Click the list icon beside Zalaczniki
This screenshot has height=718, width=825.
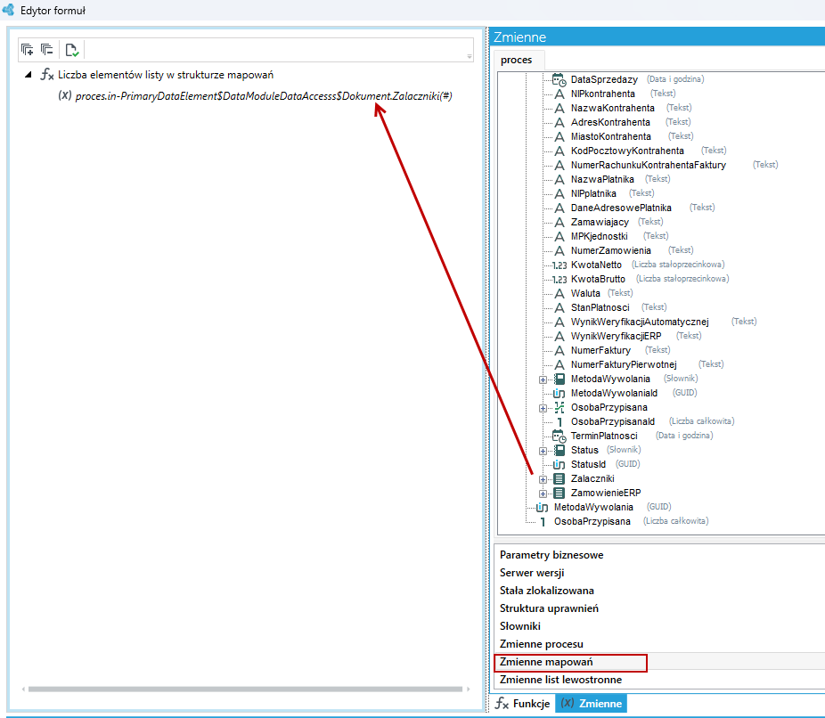(x=560, y=478)
